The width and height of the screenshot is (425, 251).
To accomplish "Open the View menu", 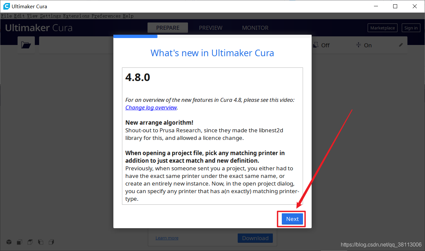I will point(32,16).
